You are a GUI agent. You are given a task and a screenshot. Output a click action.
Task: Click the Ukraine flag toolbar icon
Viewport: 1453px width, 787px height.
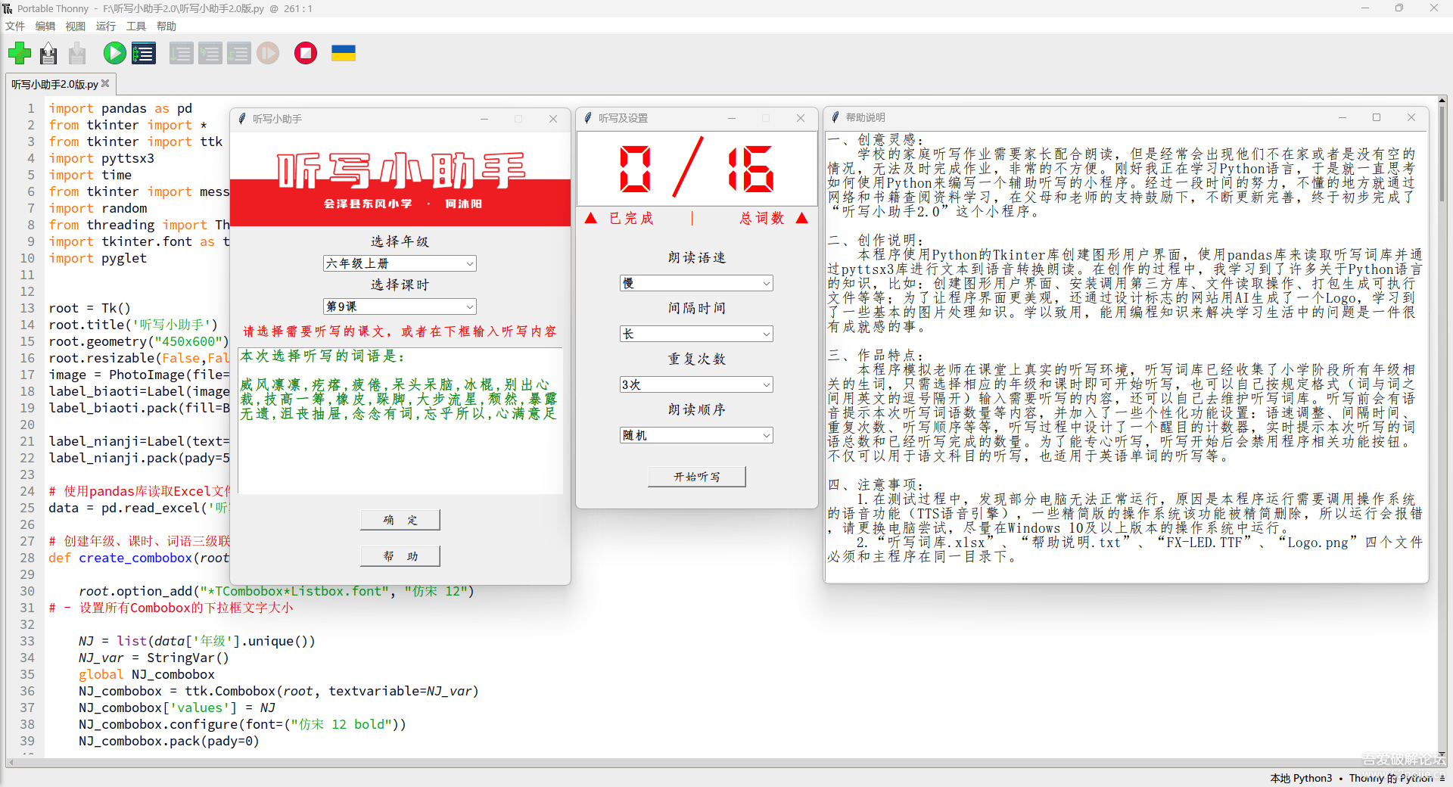point(344,53)
